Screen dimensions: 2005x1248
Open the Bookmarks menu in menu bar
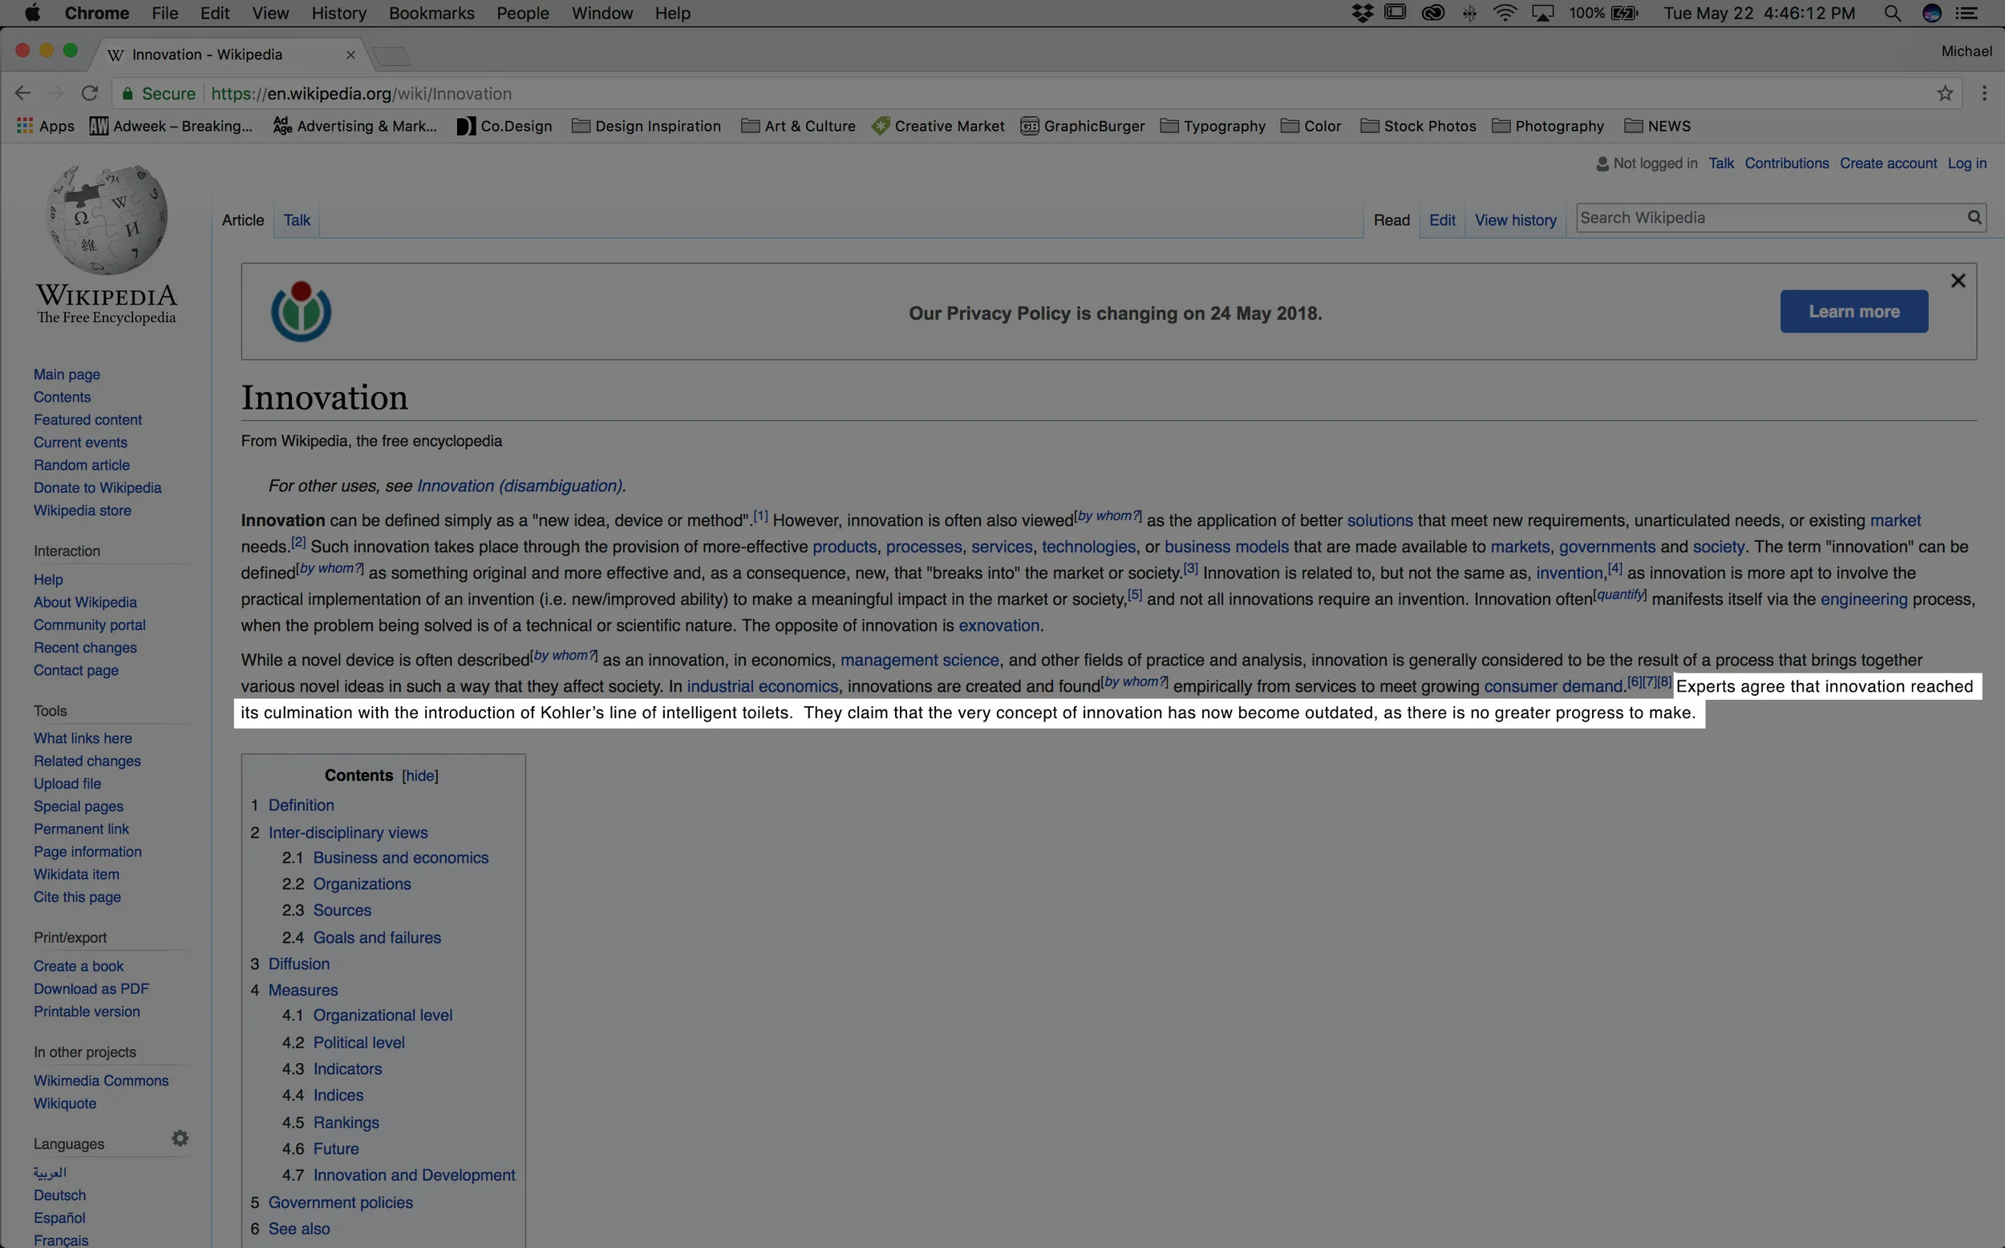pos(431,13)
